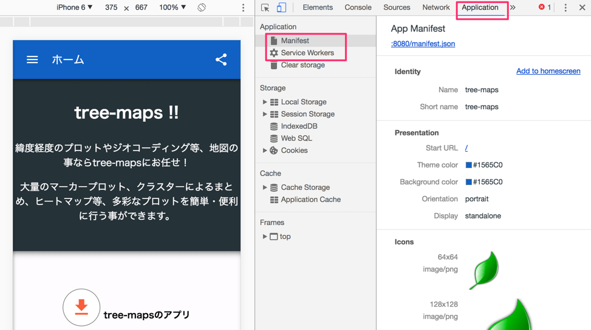Image resolution: width=591 pixels, height=330 pixels.
Task: Click the viewport height field 667
Action: coord(142,7)
